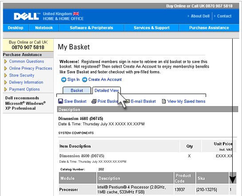Click the Save Basket link

coord(75,101)
